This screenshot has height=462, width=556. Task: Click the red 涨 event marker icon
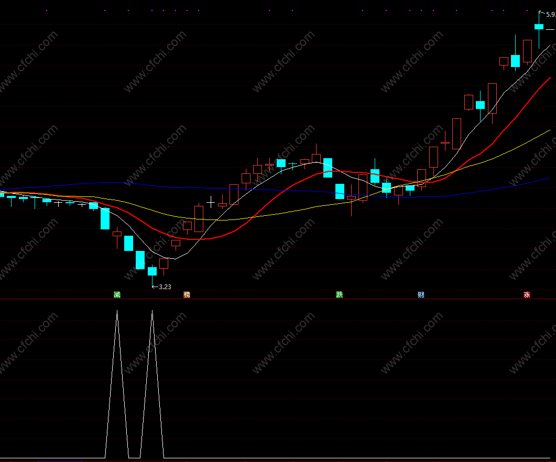point(527,295)
